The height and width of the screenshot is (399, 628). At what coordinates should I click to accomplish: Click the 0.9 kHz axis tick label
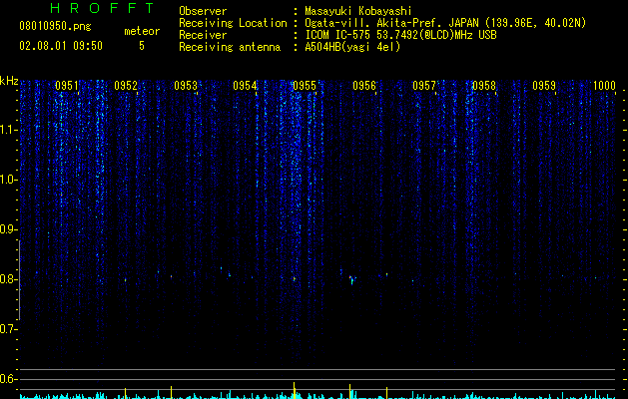9,229
